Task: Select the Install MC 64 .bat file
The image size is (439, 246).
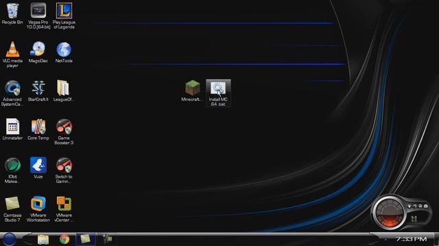Action: click(x=218, y=93)
